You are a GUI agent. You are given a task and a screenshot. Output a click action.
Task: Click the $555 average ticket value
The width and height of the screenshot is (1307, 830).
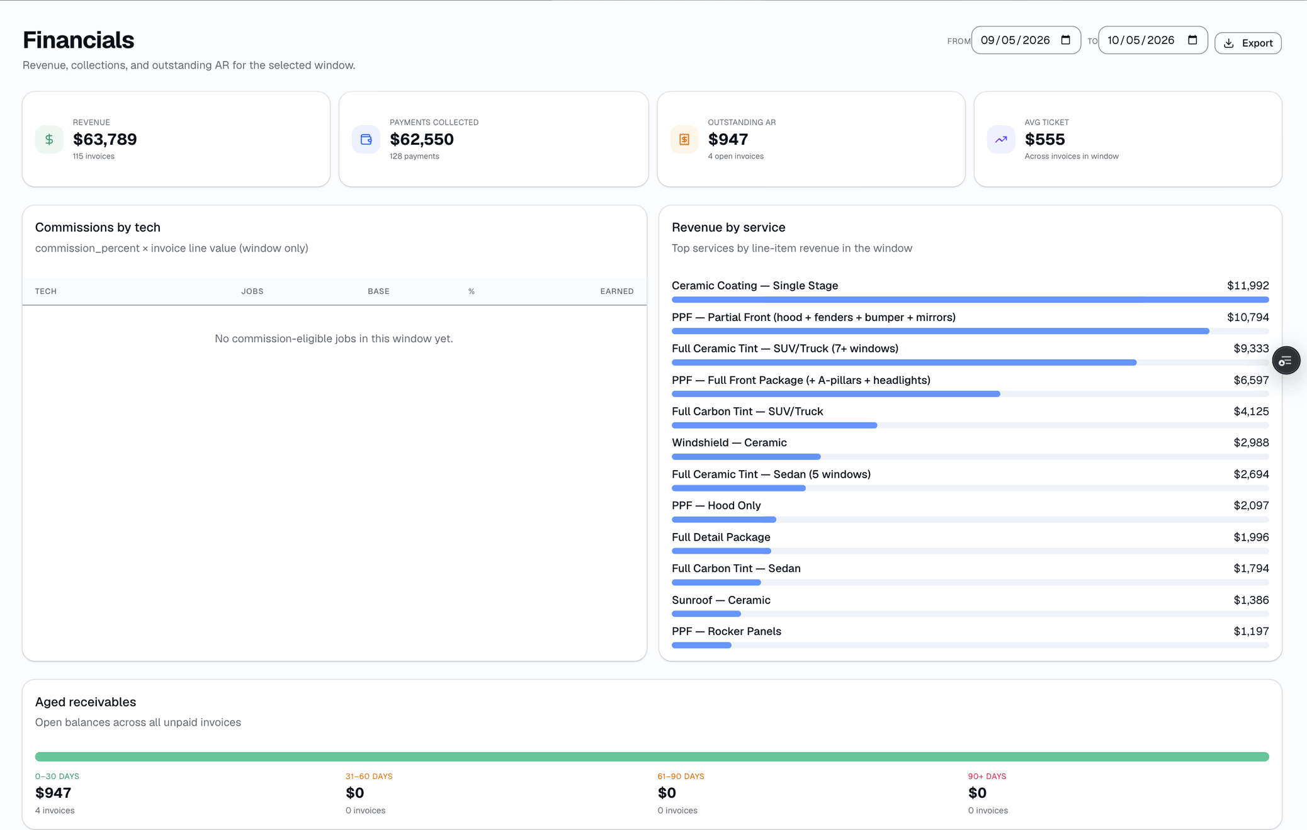point(1044,139)
